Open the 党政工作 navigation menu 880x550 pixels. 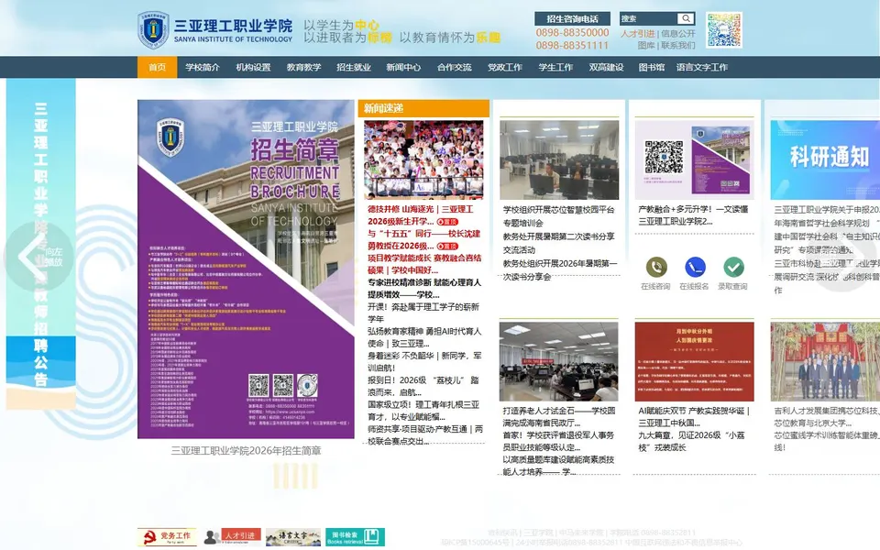click(504, 67)
